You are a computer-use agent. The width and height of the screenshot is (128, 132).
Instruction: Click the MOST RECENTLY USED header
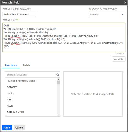click(22, 81)
